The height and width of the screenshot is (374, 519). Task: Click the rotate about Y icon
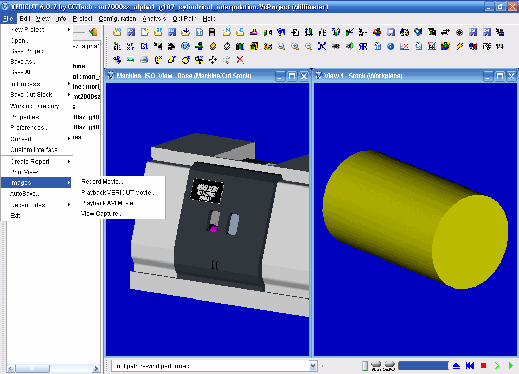coord(172,60)
